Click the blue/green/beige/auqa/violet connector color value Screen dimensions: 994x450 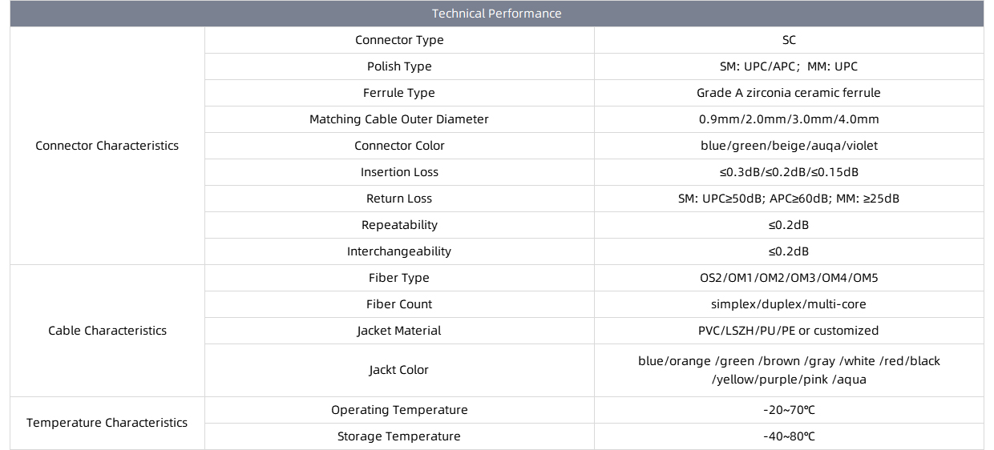[x=789, y=146]
